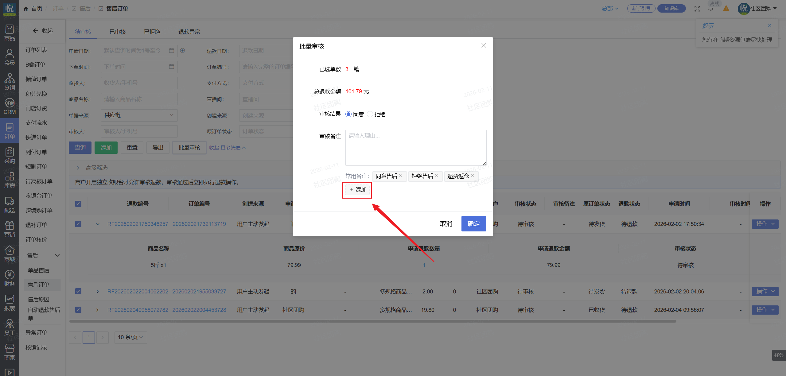Remove the 同意售后 common remark tag
Image resolution: width=786 pixels, height=376 pixels.
coord(401,176)
